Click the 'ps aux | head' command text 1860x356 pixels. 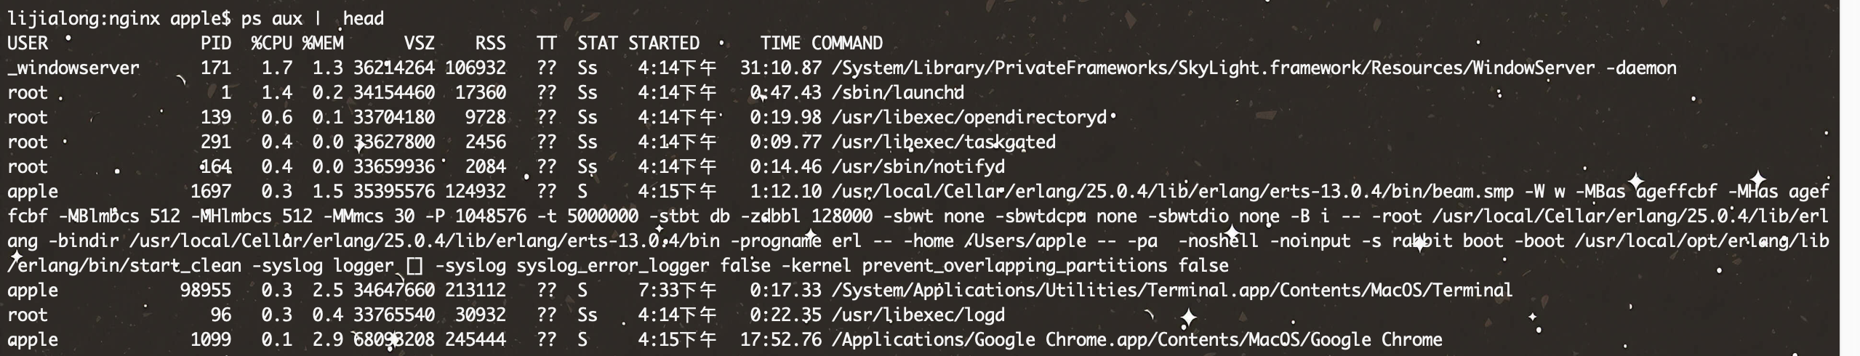pos(313,18)
